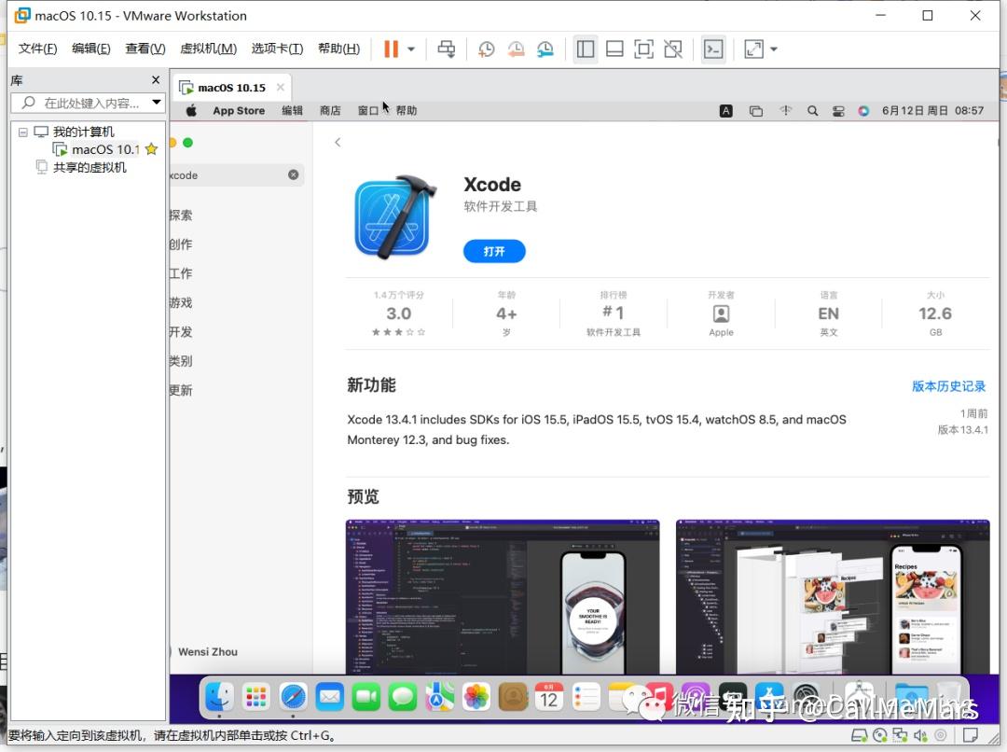This screenshot has width=1007, height=752.
Task: Open the 虚拟机(M) menu
Action: [x=208, y=49]
